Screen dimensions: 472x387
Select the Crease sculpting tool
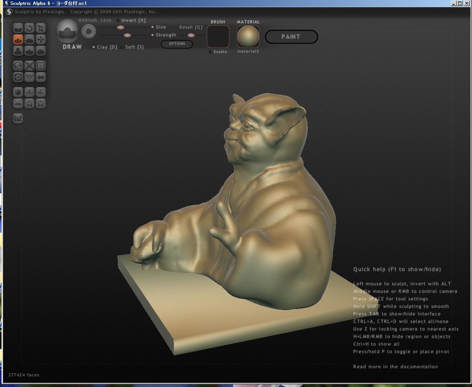point(18,28)
